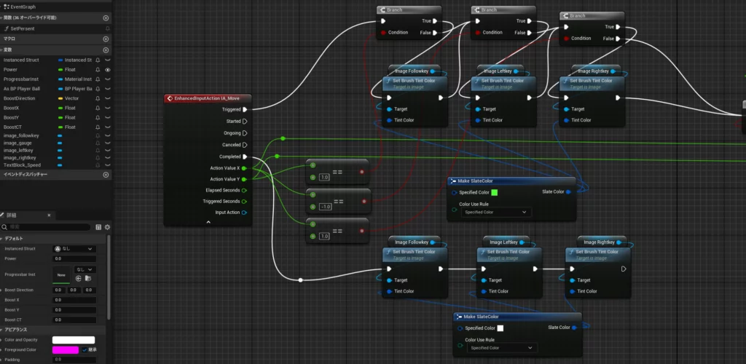This screenshot has height=364, width=746.
Task: Toggle the inherit checkbox beside Foreground Color
Action: pyautogui.click(x=85, y=350)
